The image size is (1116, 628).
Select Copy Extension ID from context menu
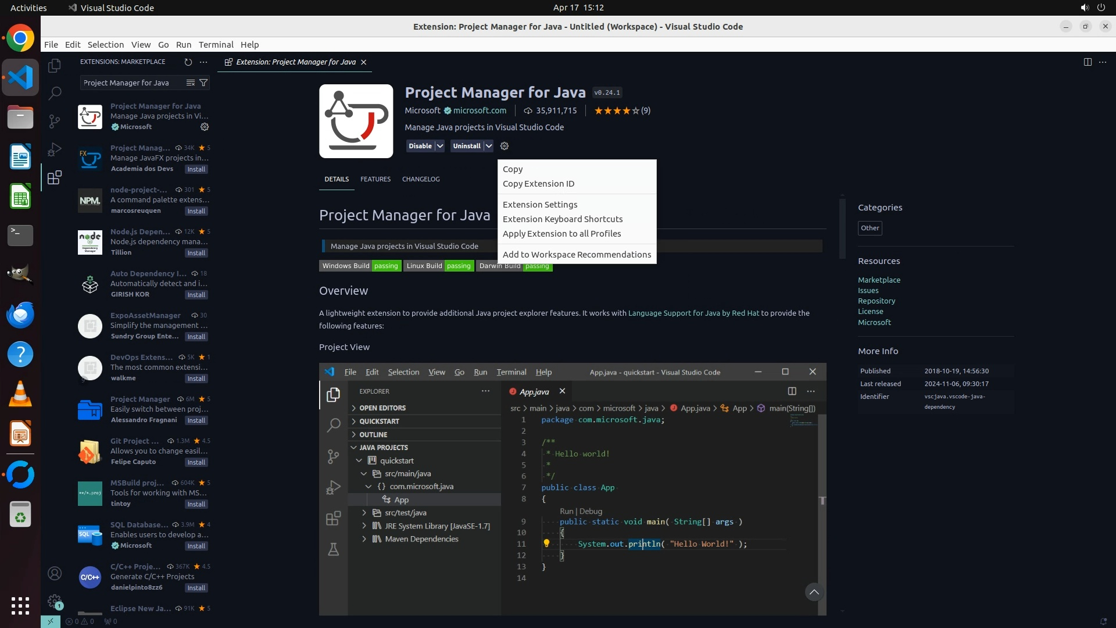coord(538,184)
